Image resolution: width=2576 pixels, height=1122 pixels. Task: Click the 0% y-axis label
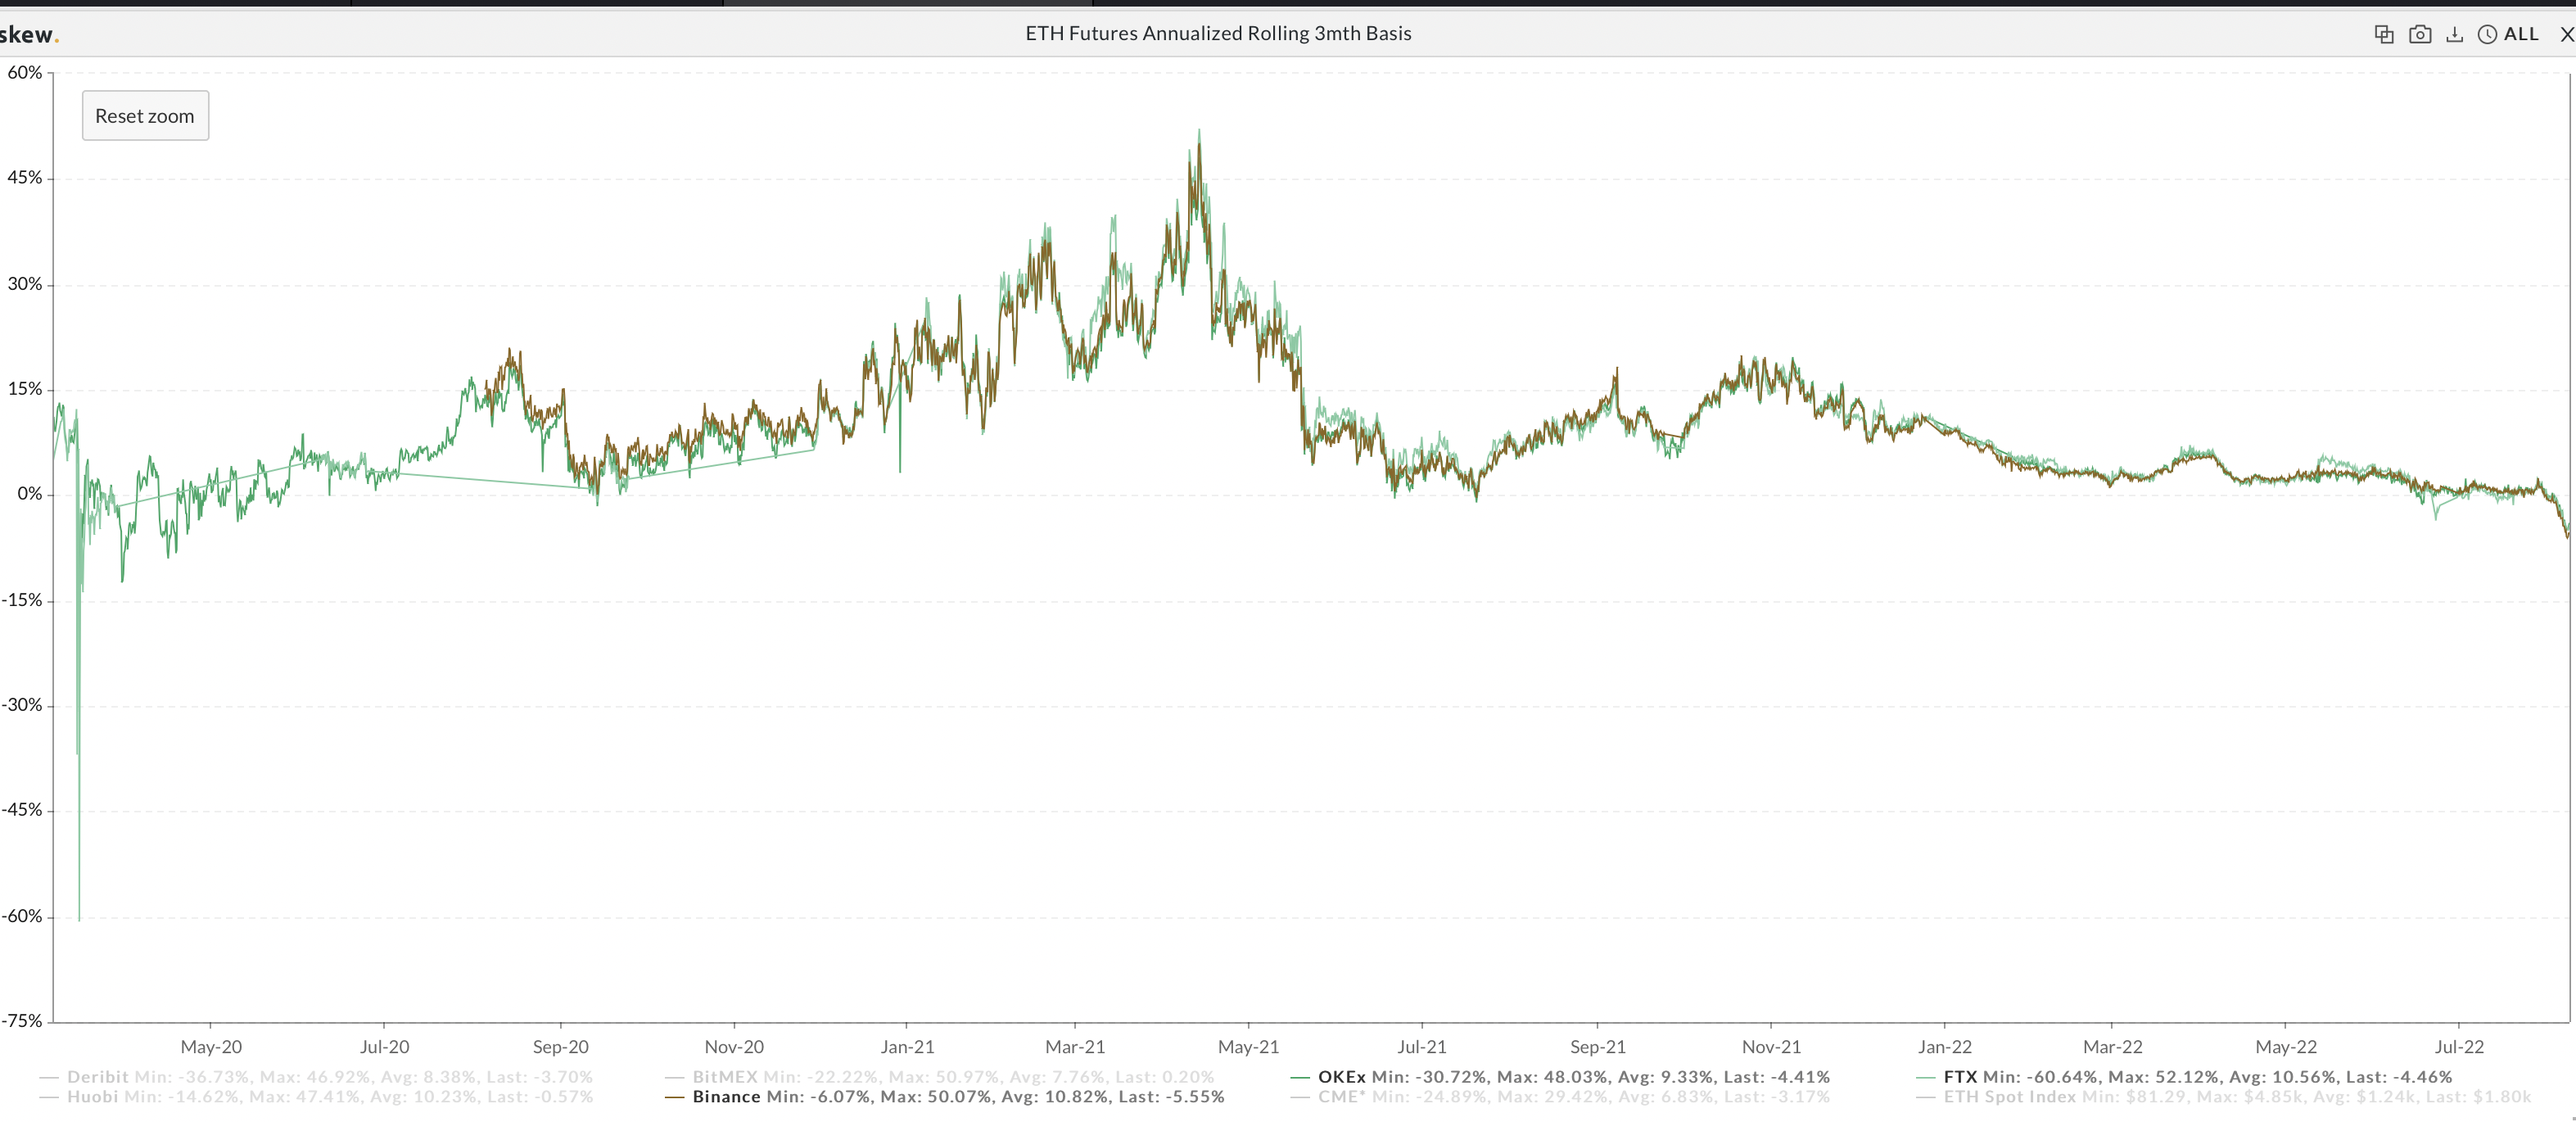point(30,494)
